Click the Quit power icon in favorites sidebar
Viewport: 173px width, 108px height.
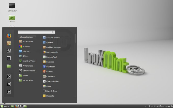pyautogui.click(x=9, y=91)
